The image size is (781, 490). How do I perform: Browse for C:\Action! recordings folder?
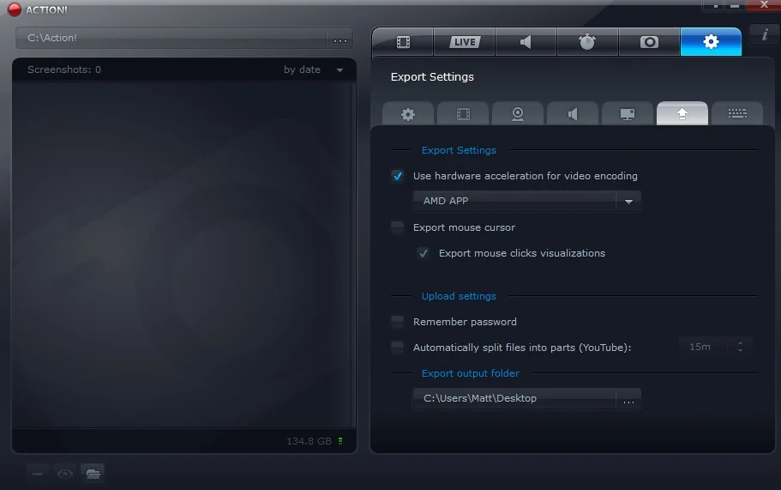(340, 39)
